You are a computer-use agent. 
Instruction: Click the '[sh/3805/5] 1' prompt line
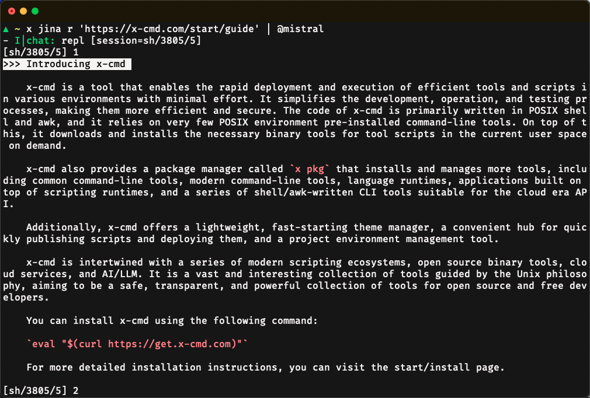coord(41,52)
